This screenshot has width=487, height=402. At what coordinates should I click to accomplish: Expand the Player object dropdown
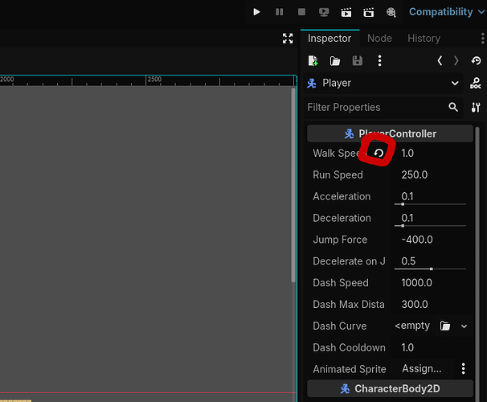tap(383, 83)
